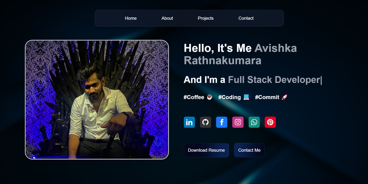Visit the Instagram profile icon

[x=238, y=122]
